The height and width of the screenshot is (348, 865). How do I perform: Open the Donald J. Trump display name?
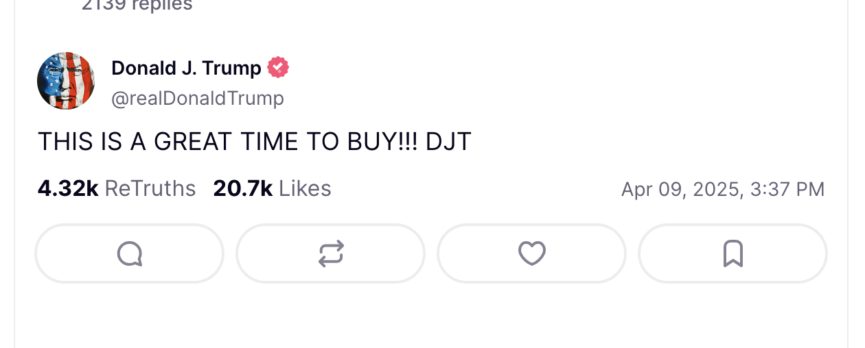point(186,68)
